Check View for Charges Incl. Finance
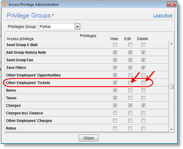The width and height of the screenshot is (183, 149). click(x=115, y=113)
